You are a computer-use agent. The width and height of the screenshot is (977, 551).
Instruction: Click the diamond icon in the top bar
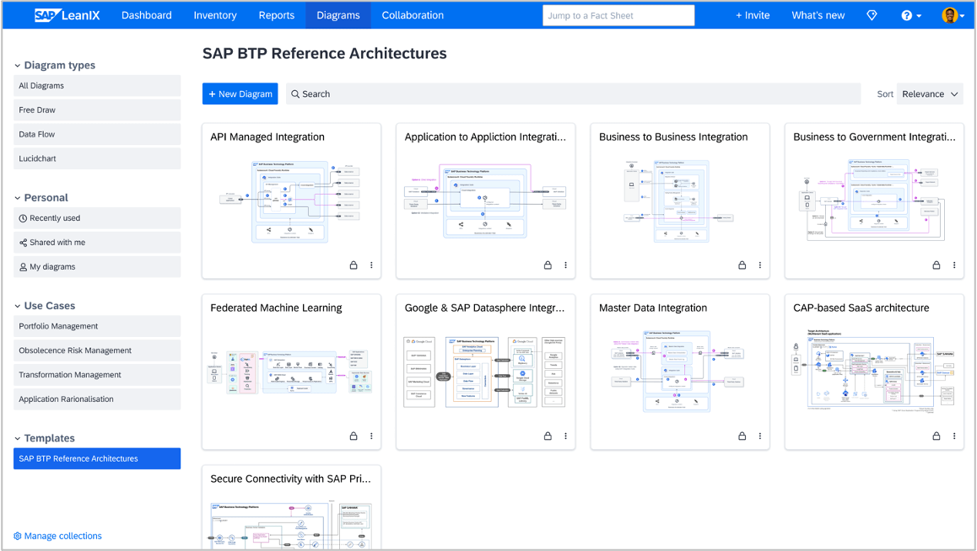point(872,15)
